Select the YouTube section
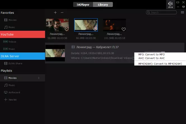Image resolution: width=186 pixels, height=124 pixels. (22, 35)
